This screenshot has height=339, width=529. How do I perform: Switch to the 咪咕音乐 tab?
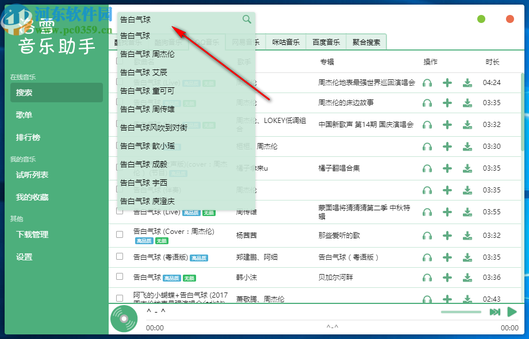pyautogui.click(x=286, y=41)
